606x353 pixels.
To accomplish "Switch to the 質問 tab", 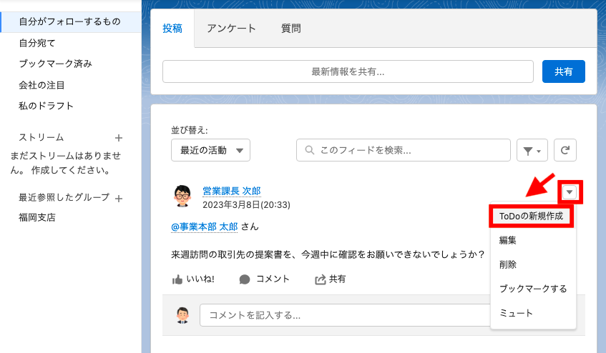I will click(291, 29).
